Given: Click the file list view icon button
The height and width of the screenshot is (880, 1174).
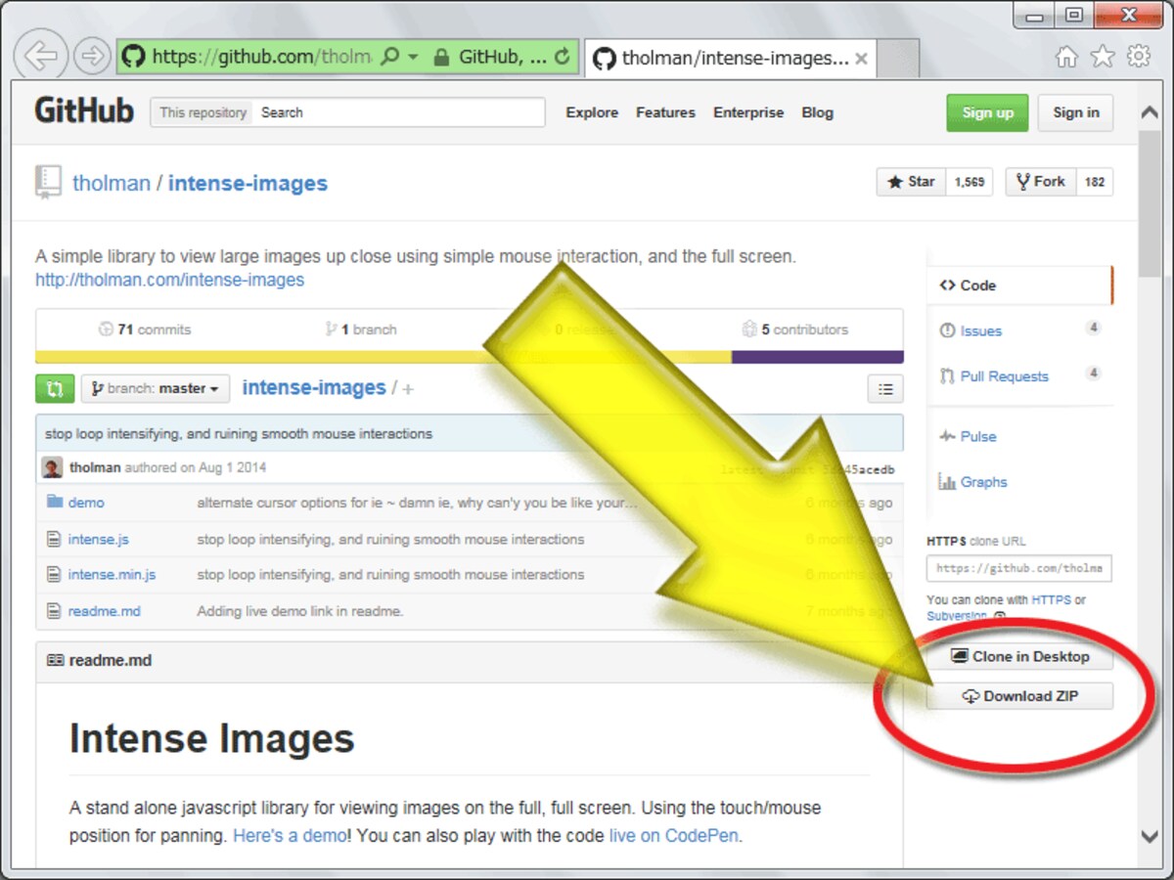Looking at the screenshot, I should 885,389.
